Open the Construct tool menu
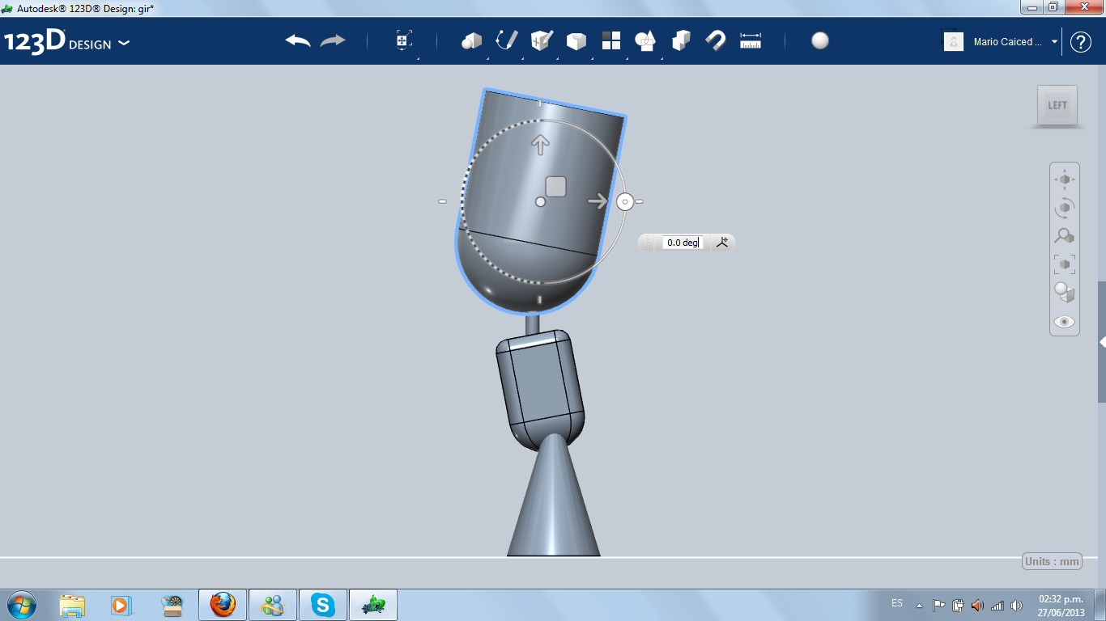 (542, 40)
